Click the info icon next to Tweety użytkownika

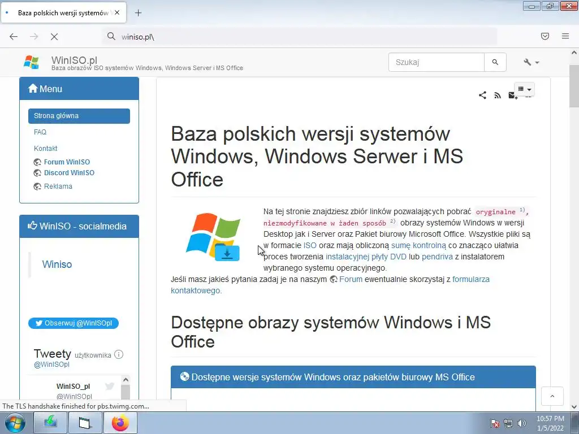pyautogui.click(x=119, y=355)
